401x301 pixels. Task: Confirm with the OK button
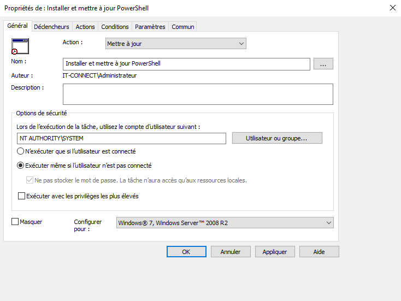click(x=186, y=252)
